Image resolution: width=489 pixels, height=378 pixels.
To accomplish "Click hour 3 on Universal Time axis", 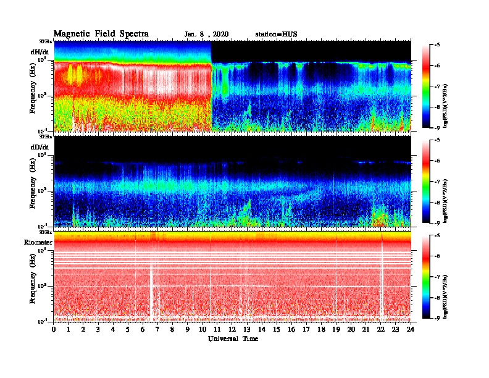I will tap(98, 330).
